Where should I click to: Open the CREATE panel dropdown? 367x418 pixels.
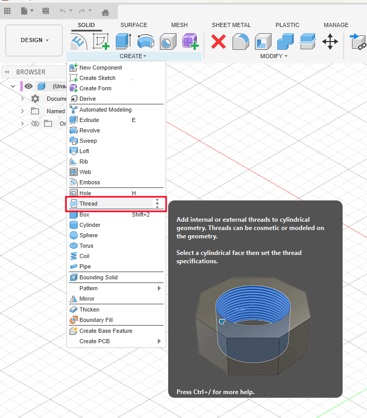tap(133, 56)
